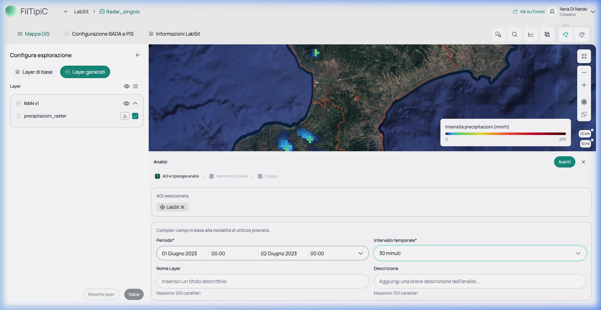
Task: Click the Avanti button
Action: tap(564, 162)
